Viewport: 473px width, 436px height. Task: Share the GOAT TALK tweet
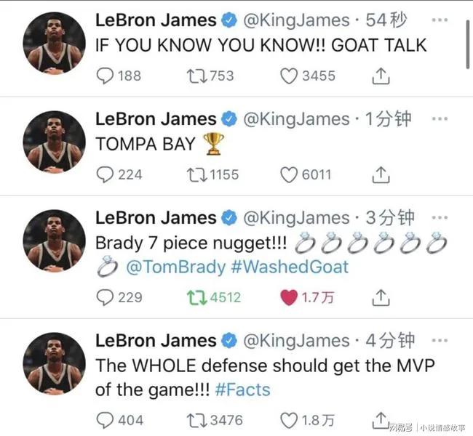pyautogui.click(x=381, y=75)
